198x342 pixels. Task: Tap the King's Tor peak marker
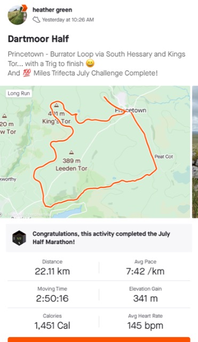57,106
